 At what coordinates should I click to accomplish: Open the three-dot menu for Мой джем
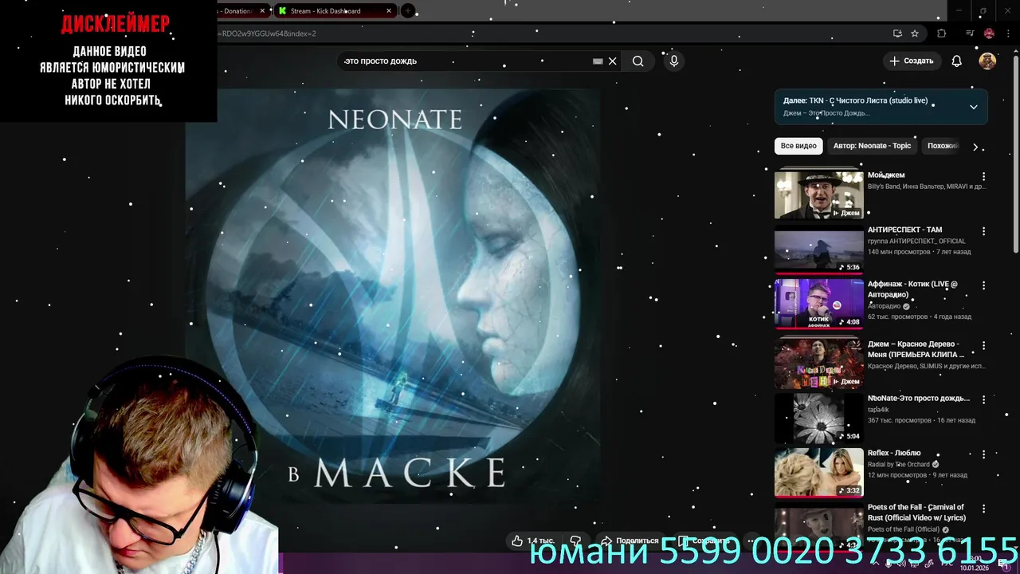pos(983,176)
